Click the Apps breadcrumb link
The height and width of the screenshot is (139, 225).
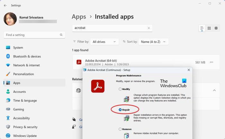(x=79, y=17)
